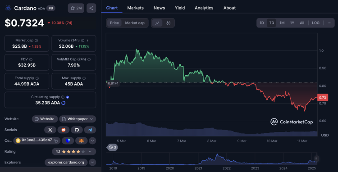Click the $2.06B volume value

coord(66,46)
